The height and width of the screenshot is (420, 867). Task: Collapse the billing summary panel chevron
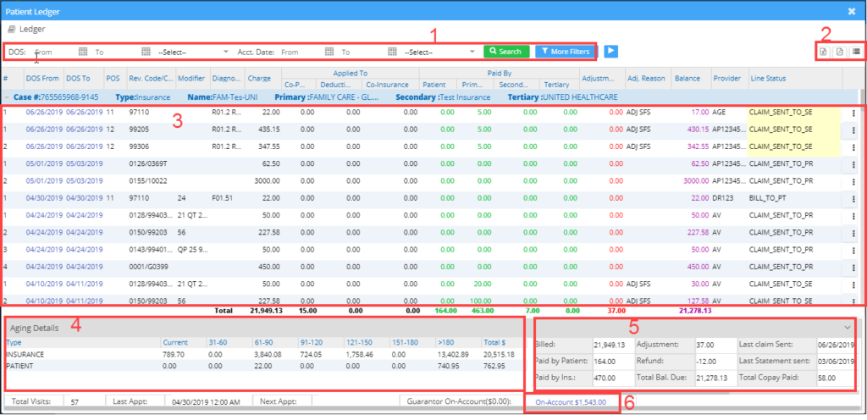[847, 326]
